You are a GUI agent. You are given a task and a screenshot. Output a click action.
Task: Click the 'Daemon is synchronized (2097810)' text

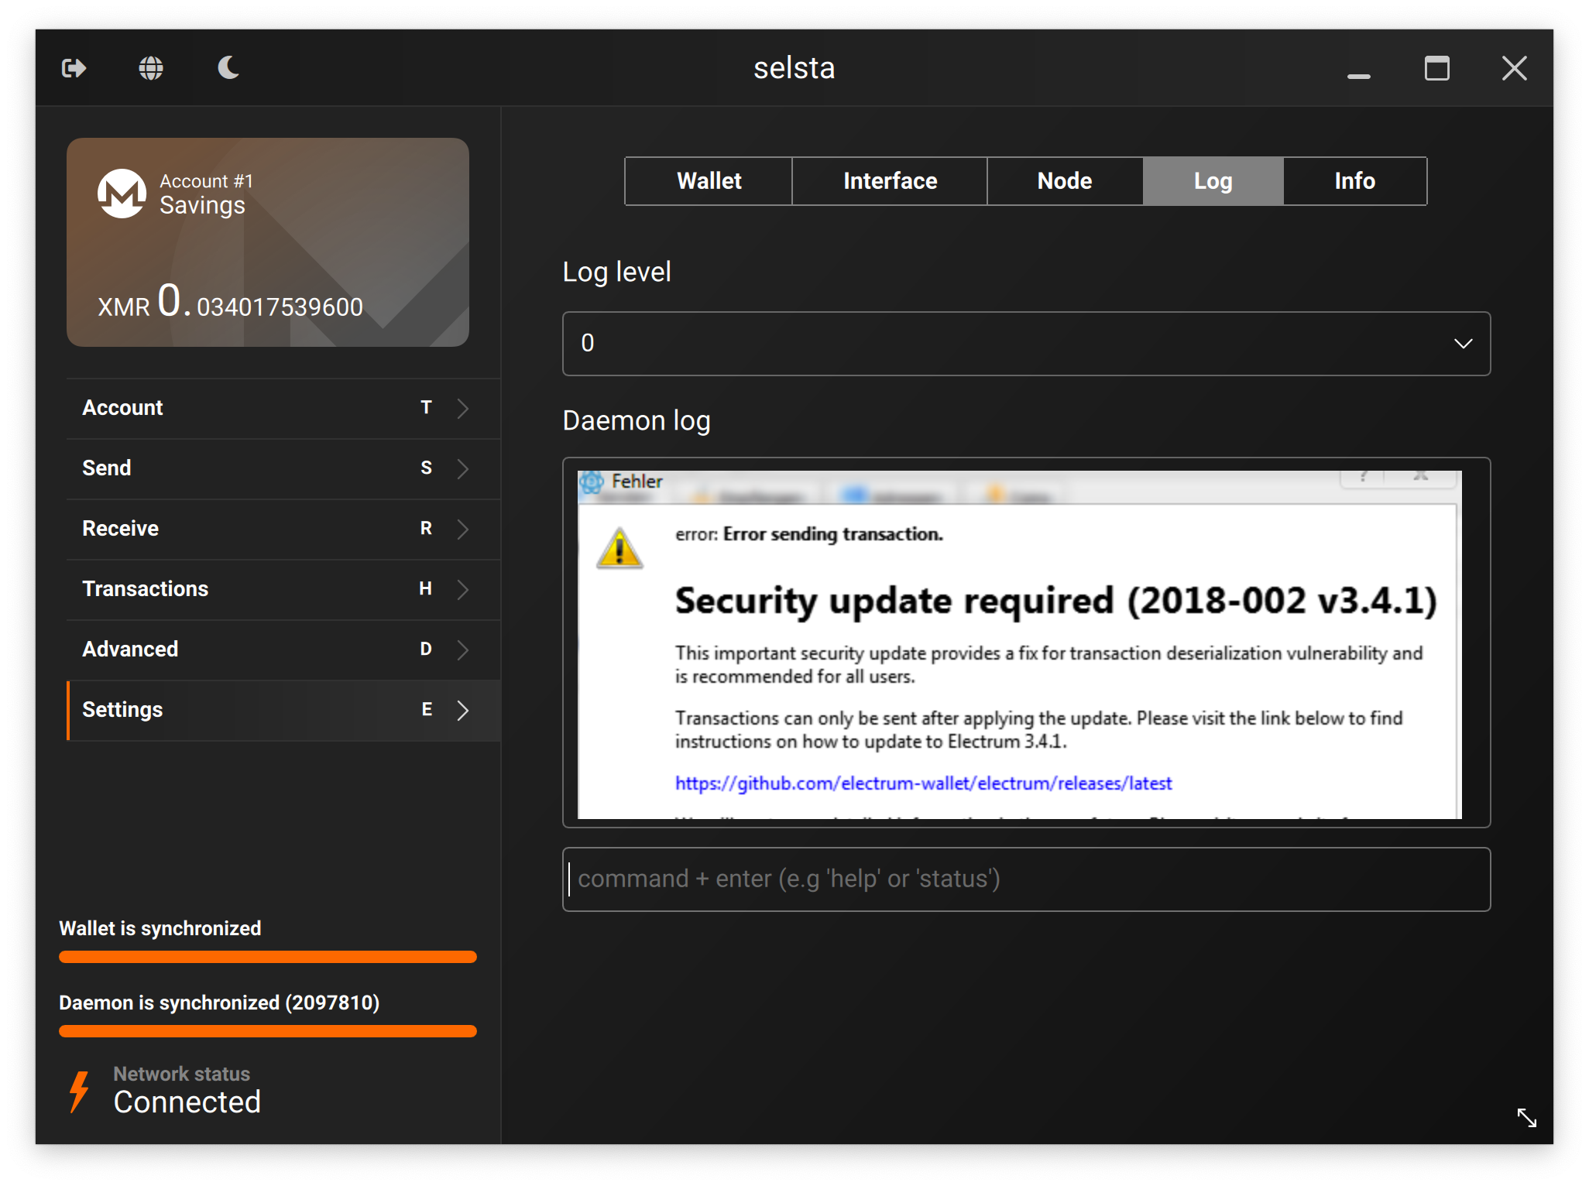[219, 1003]
